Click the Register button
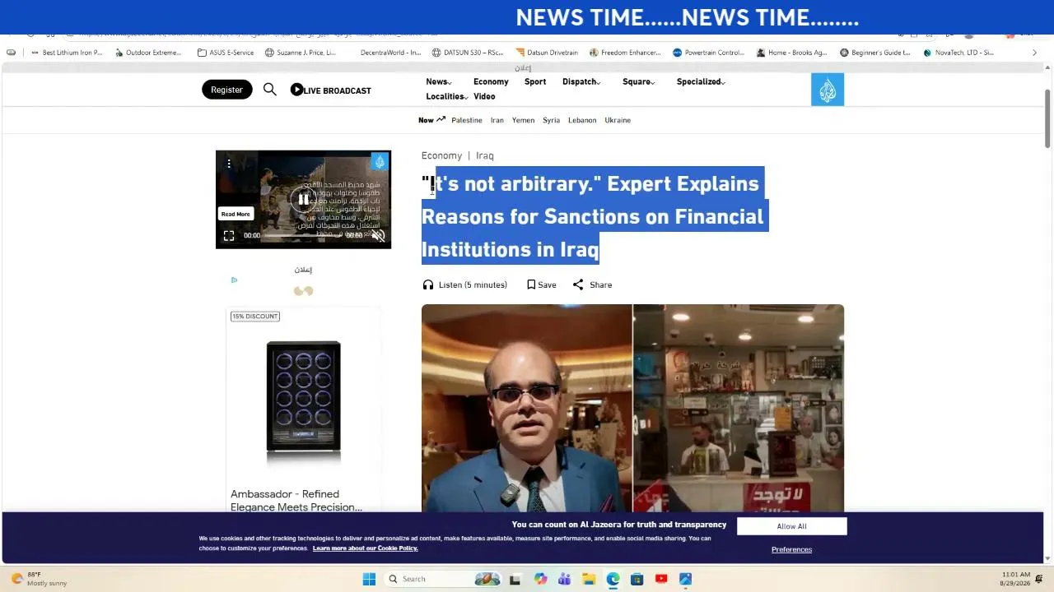Image resolution: width=1054 pixels, height=592 pixels. (x=226, y=90)
